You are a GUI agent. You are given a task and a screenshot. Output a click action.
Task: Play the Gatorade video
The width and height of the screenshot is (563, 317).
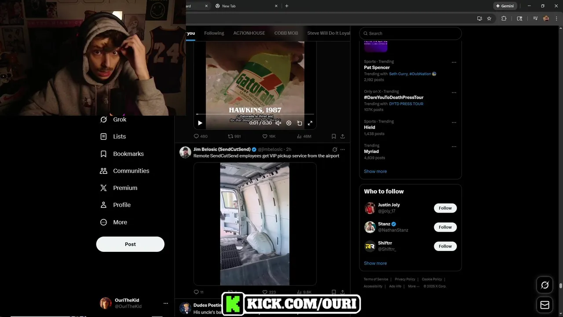(x=200, y=123)
